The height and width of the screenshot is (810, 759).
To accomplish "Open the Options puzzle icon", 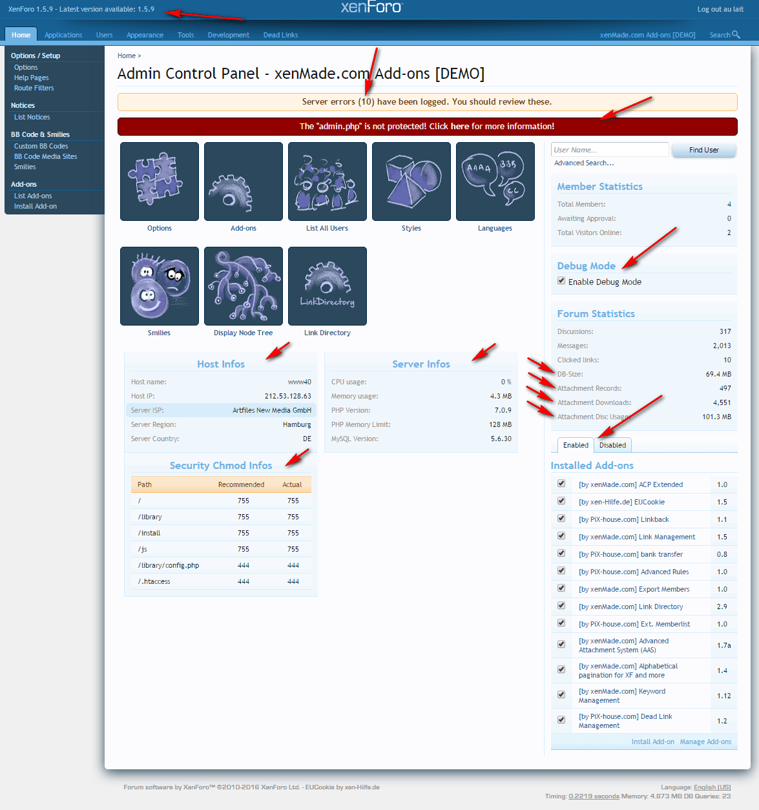I will click(160, 182).
